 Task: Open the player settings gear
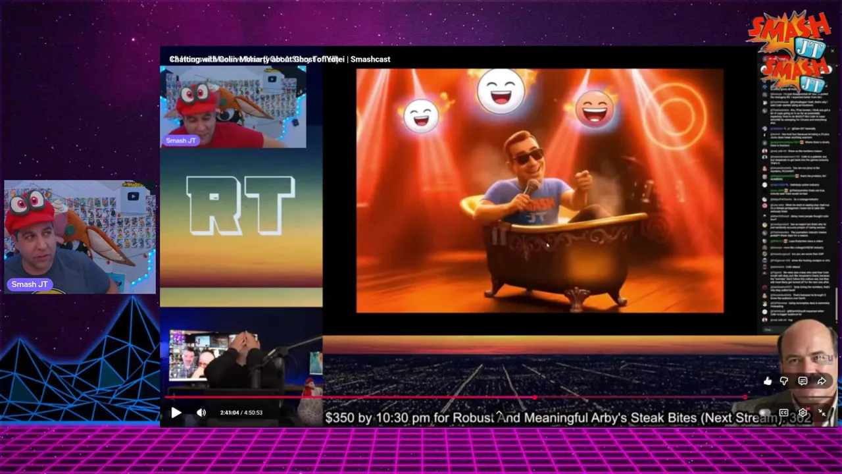[803, 413]
